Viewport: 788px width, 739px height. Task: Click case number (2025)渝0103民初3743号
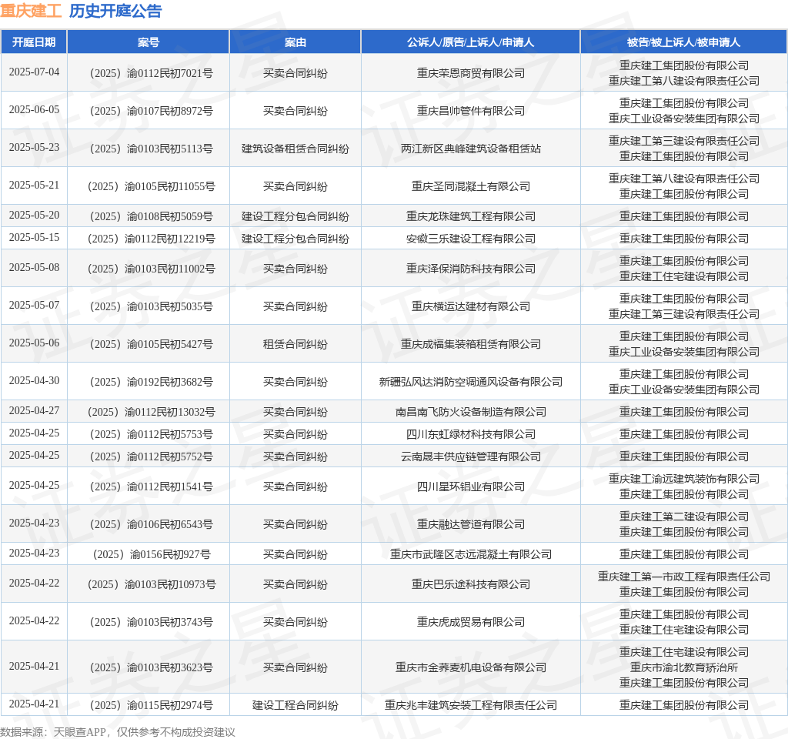tap(152, 622)
